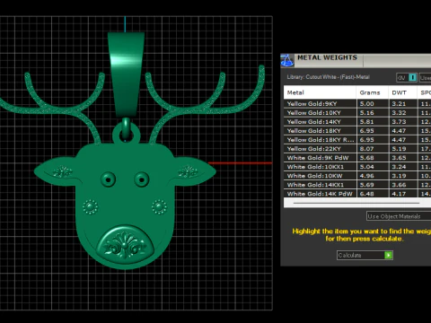431x323 pixels.
Task: Click the 3.21 DWT value for 9KY
Action: point(399,104)
